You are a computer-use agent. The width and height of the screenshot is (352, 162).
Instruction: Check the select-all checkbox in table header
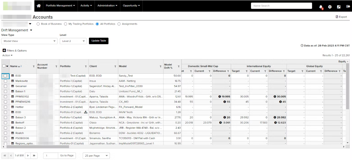coord(4,66)
